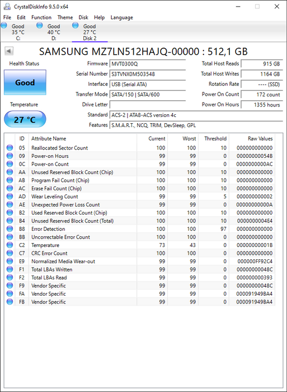Open the Function menu
This screenshot has height=392, width=287.
[x=41, y=17]
